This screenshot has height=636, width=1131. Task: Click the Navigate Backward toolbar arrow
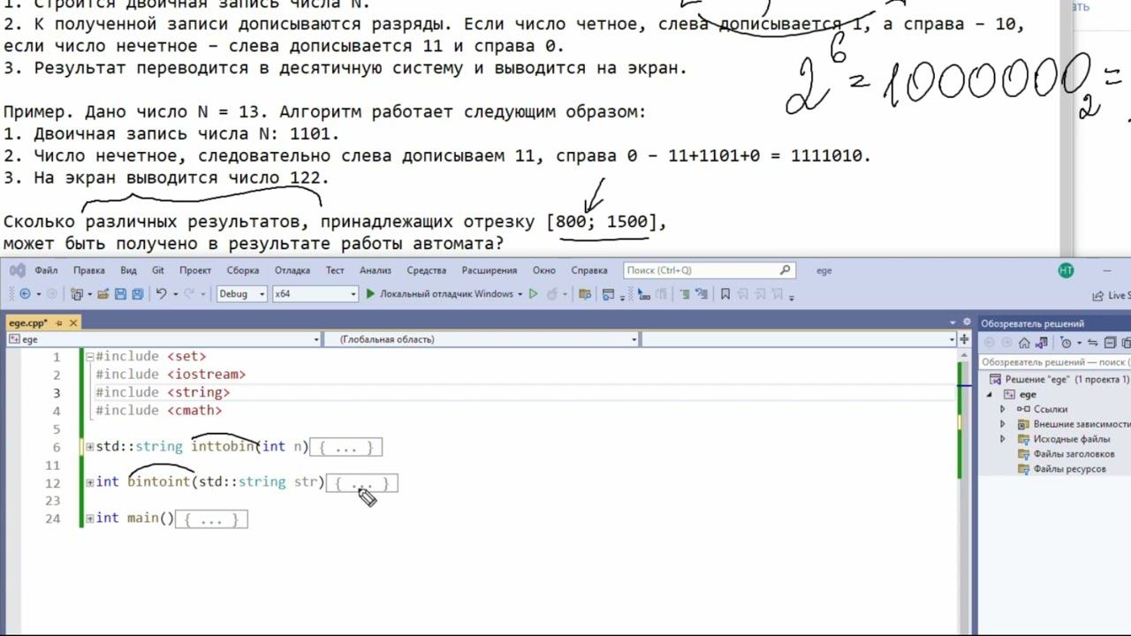click(25, 294)
